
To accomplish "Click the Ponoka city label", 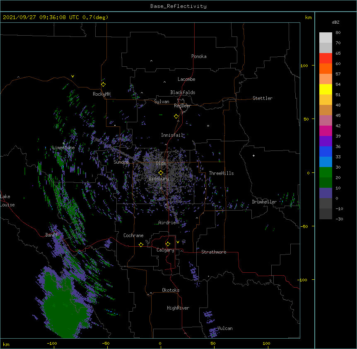I will coord(199,56).
